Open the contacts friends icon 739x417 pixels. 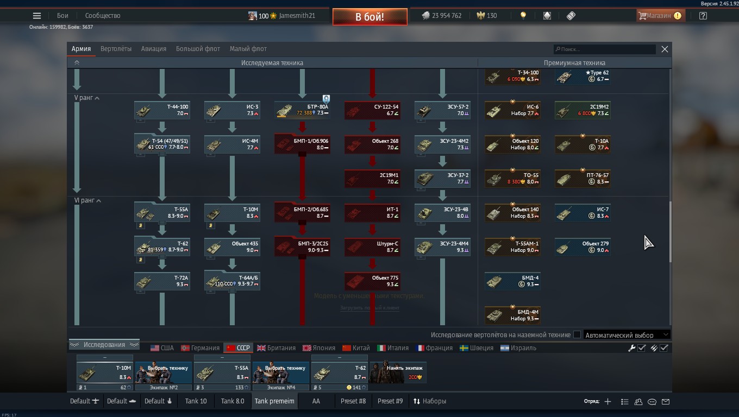click(x=638, y=402)
